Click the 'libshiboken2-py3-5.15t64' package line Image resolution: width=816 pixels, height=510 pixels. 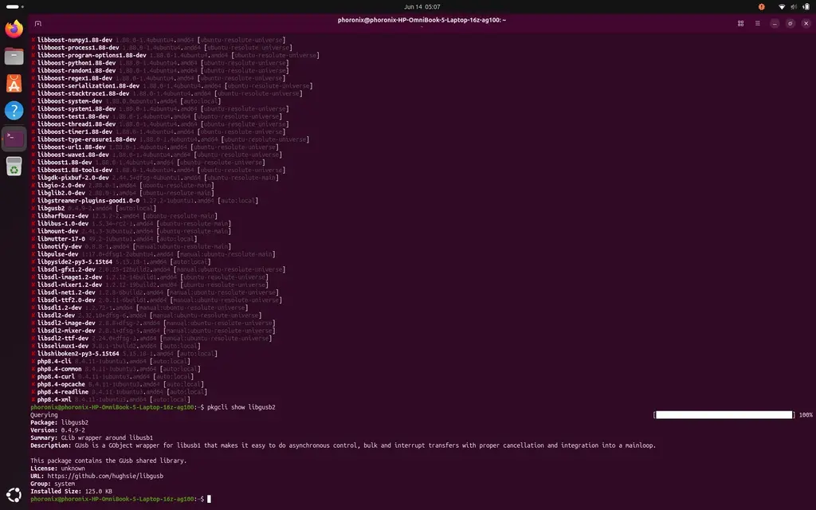[124, 353]
